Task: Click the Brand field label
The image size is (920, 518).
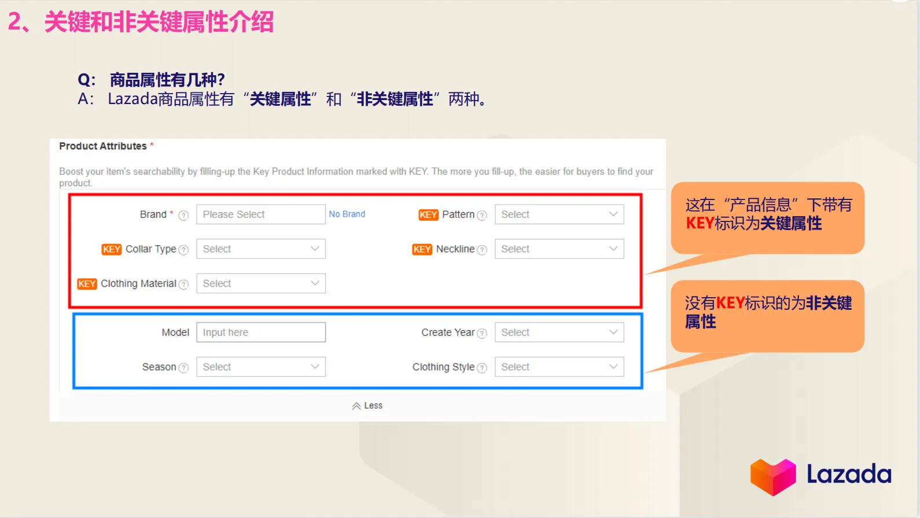Action: pyautogui.click(x=153, y=214)
